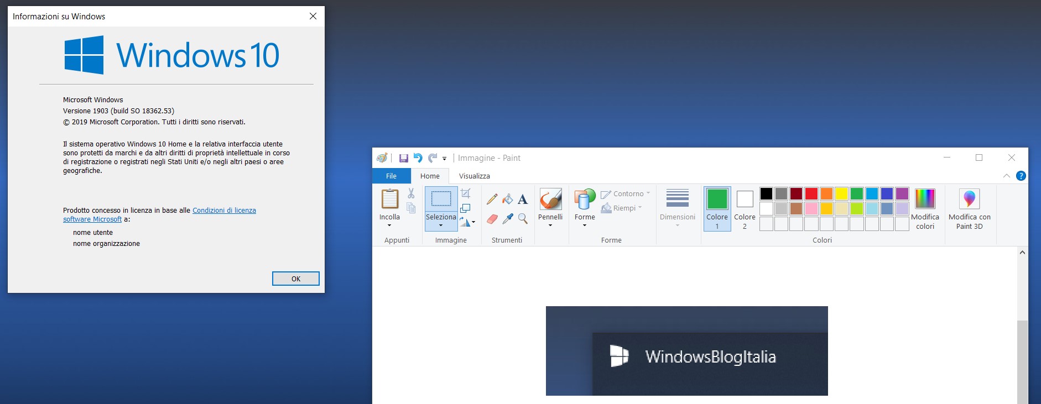Click 'Versione 1903 (build SO 18362.53)' text
The height and width of the screenshot is (404, 1041).
[118, 111]
